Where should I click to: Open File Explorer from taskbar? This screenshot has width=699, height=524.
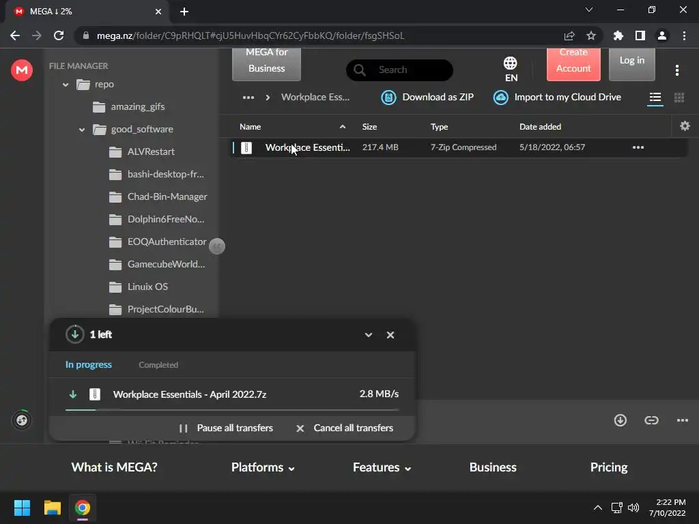click(x=52, y=508)
